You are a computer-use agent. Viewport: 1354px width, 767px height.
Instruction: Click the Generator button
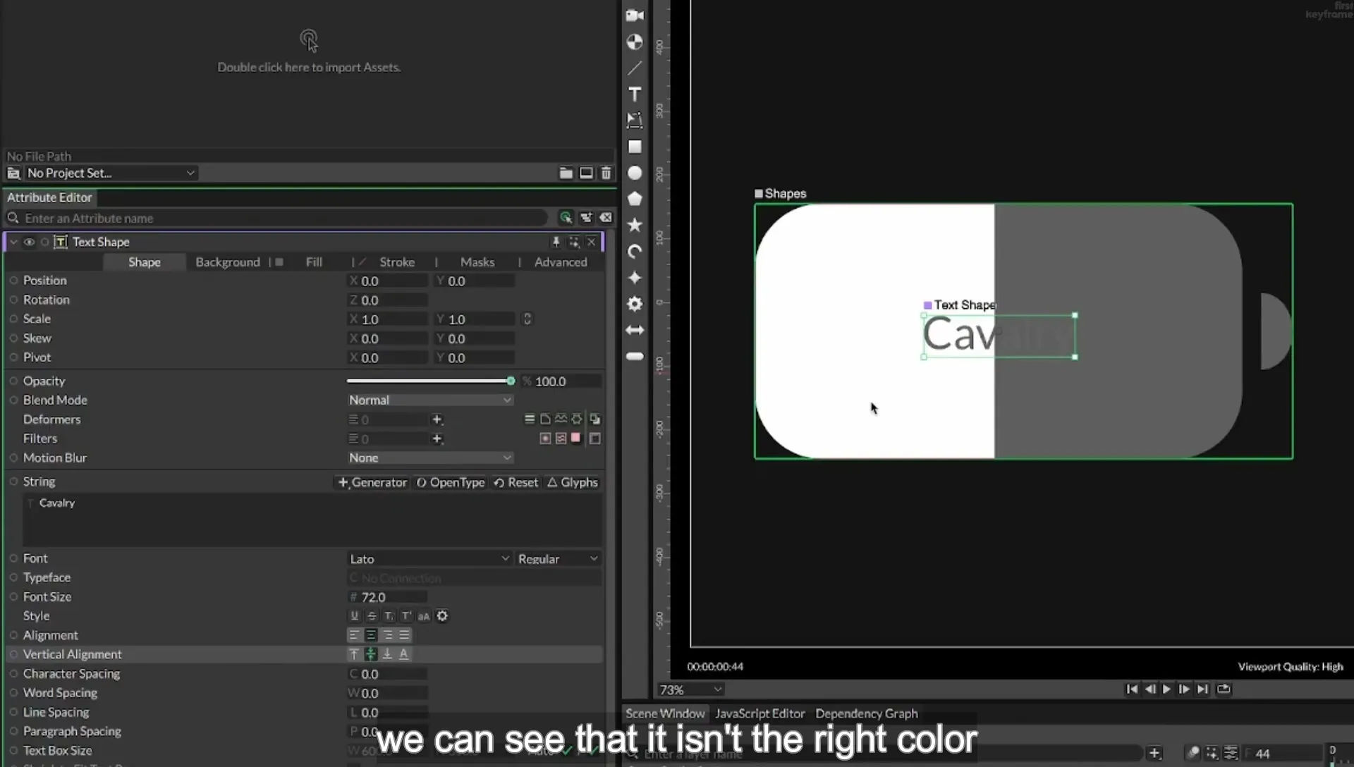tap(372, 482)
